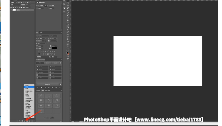Select the Crop tool
Viewport: 222px width, 126px height.
point(68,10)
